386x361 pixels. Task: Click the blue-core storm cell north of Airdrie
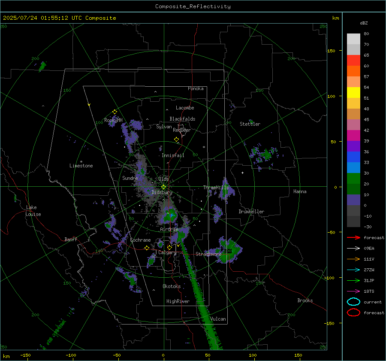170,216
